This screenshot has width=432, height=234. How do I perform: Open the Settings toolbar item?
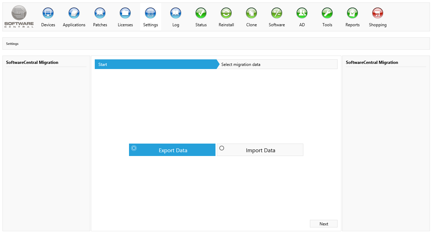[x=150, y=17]
